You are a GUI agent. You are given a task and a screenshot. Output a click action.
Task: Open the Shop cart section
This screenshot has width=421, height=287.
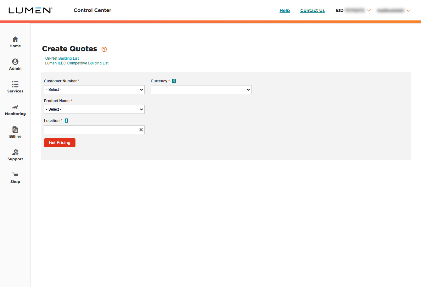[15, 178]
